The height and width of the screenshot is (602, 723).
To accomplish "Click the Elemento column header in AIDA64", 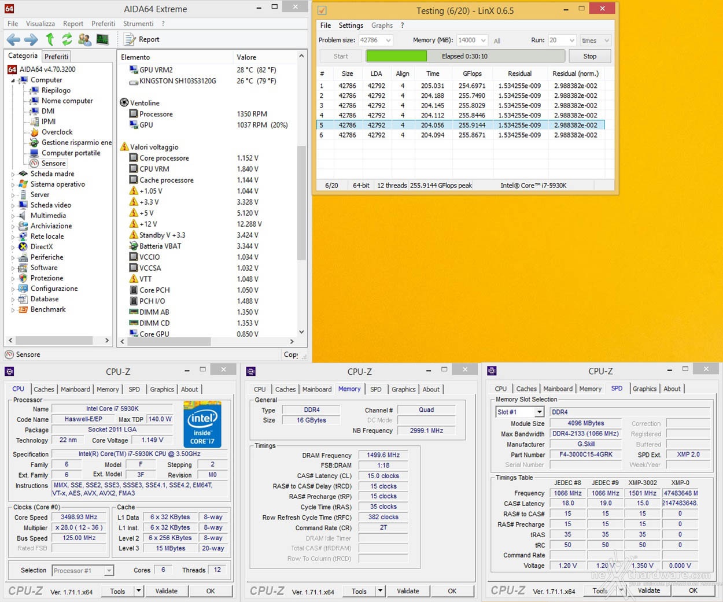I will point(175,57).
